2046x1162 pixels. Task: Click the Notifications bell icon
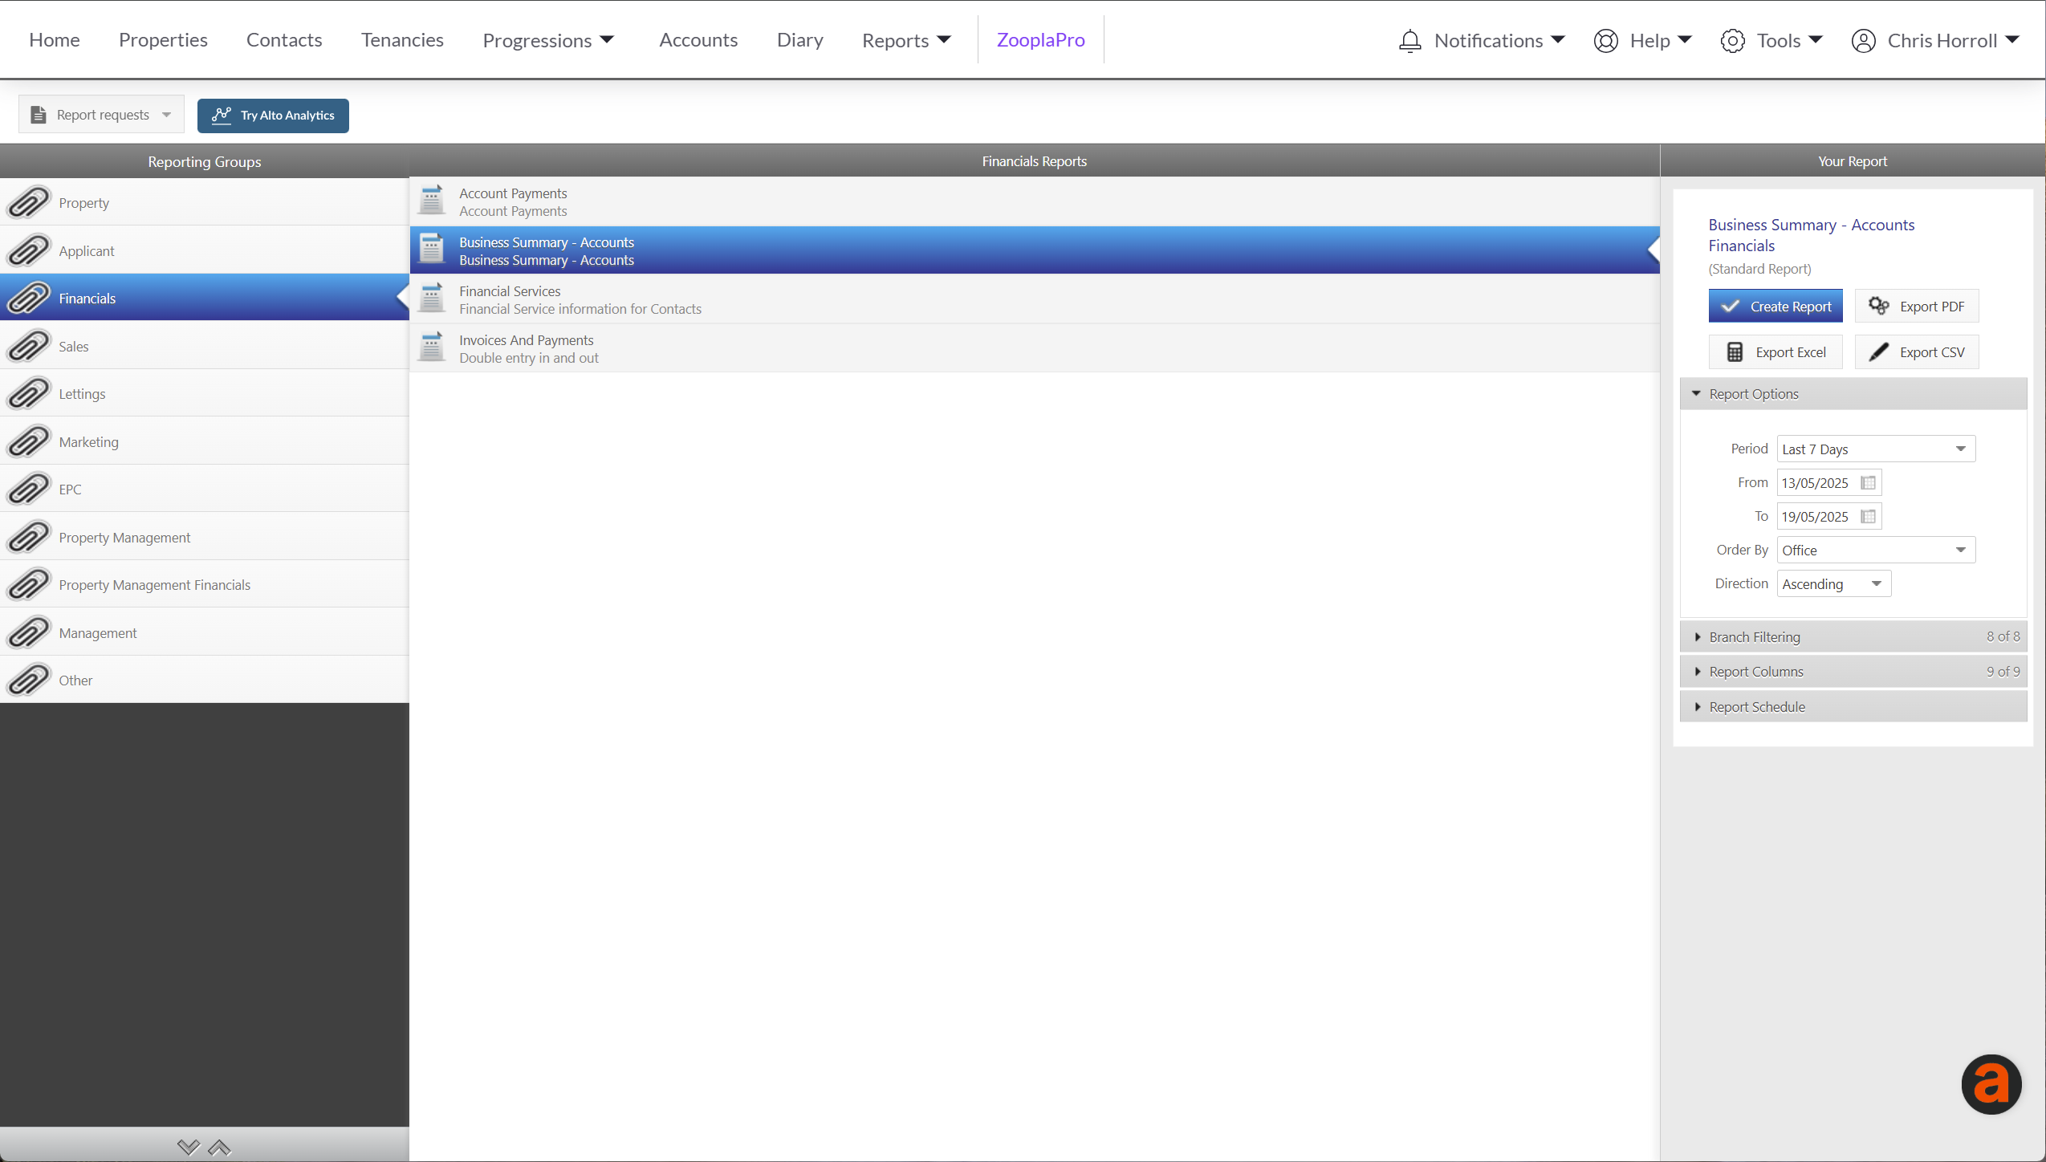[1409, 40]
